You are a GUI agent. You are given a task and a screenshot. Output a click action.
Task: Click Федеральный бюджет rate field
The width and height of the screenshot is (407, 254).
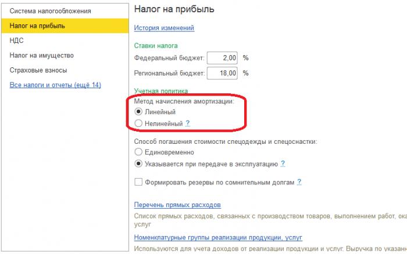tap(222, 58)
